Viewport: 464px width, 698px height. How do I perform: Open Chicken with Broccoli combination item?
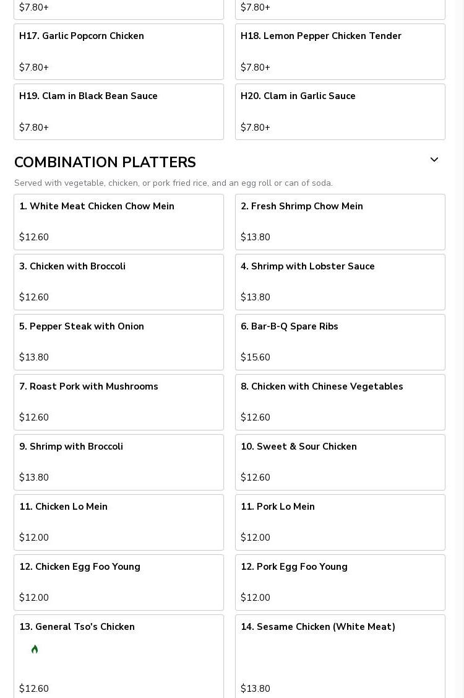pyautogui.click(x=119, y=282)
